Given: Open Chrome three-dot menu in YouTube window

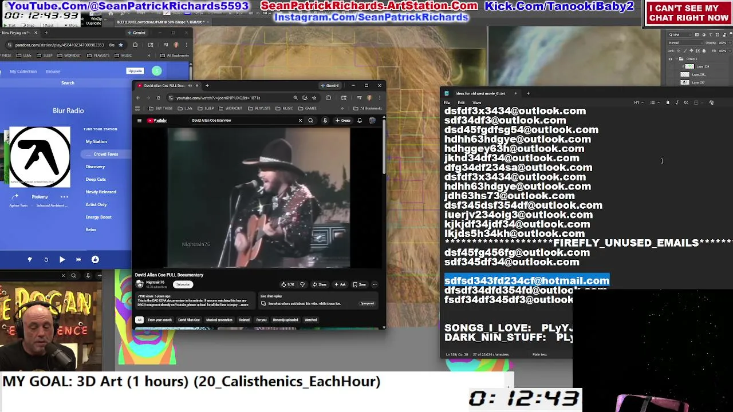Looking at the screenshot, I should pos(379,98).
